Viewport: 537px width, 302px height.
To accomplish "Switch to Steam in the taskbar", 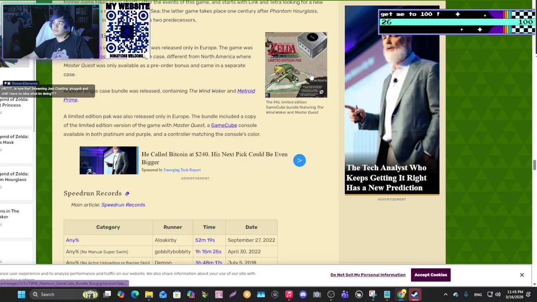I will click(x=415, y=294).
